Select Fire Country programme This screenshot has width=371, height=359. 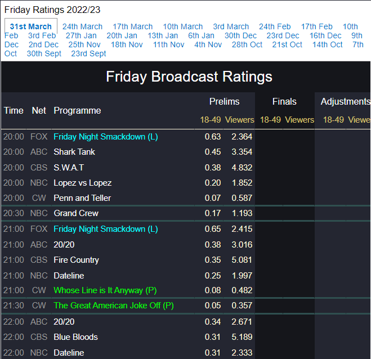76,260
